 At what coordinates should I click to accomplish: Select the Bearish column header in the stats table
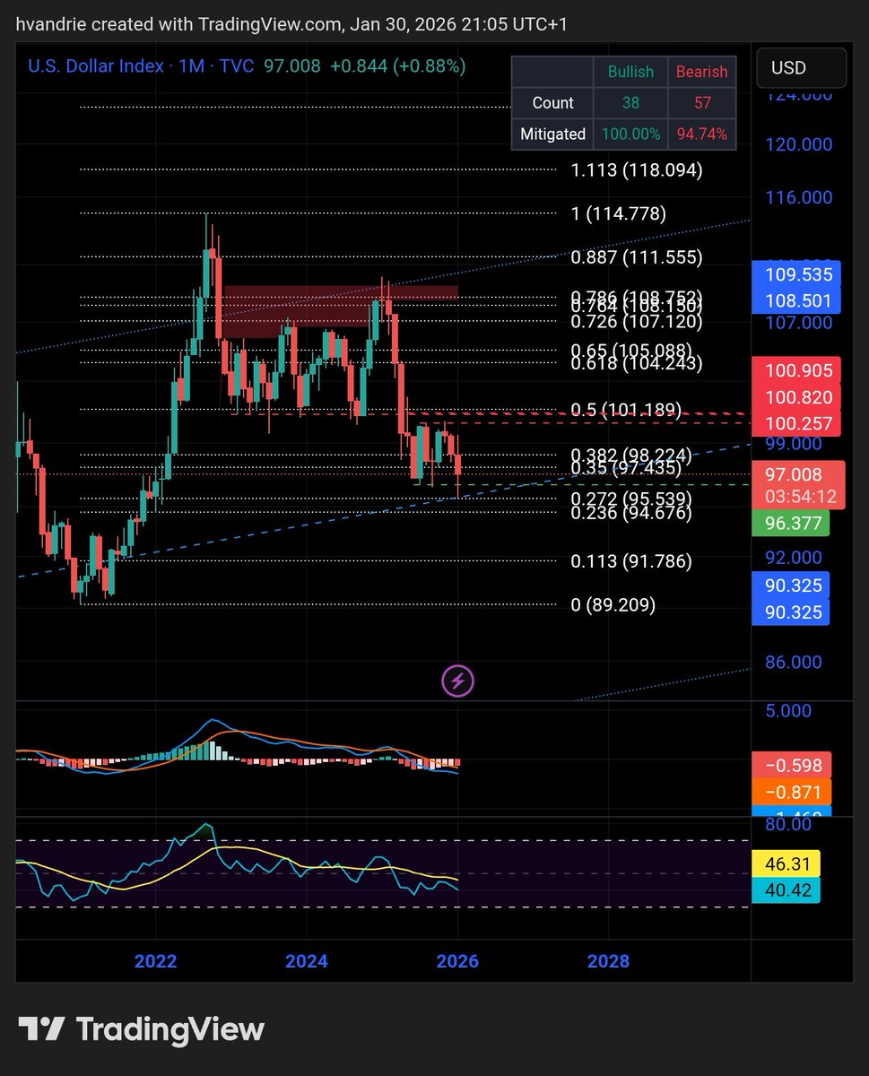pyautogui.click(x=701, y=72)
